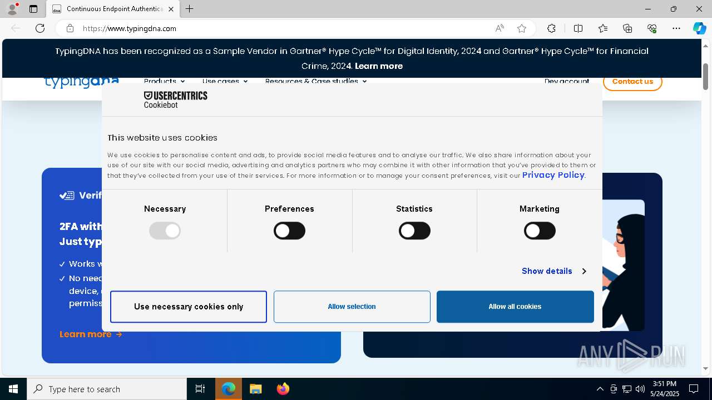The height and width of the screenshot is (400, 712).
Task: Click the Usercentrics Cookiebot logo
Action: pyautogui.click(x=175, y=100)
